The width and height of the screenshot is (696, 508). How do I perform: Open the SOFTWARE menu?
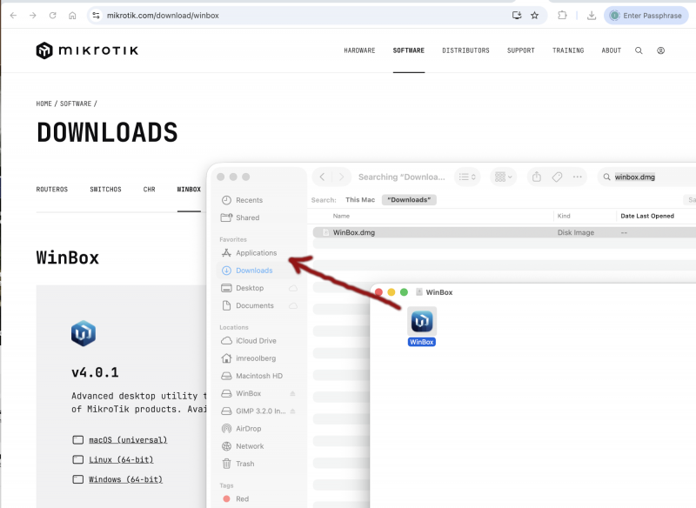coord(409,50)
